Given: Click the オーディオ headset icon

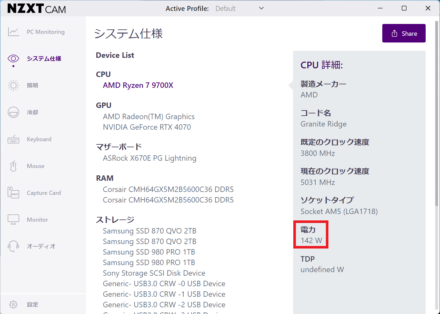Looking at the screenshot, I should (x=13, y=246).
